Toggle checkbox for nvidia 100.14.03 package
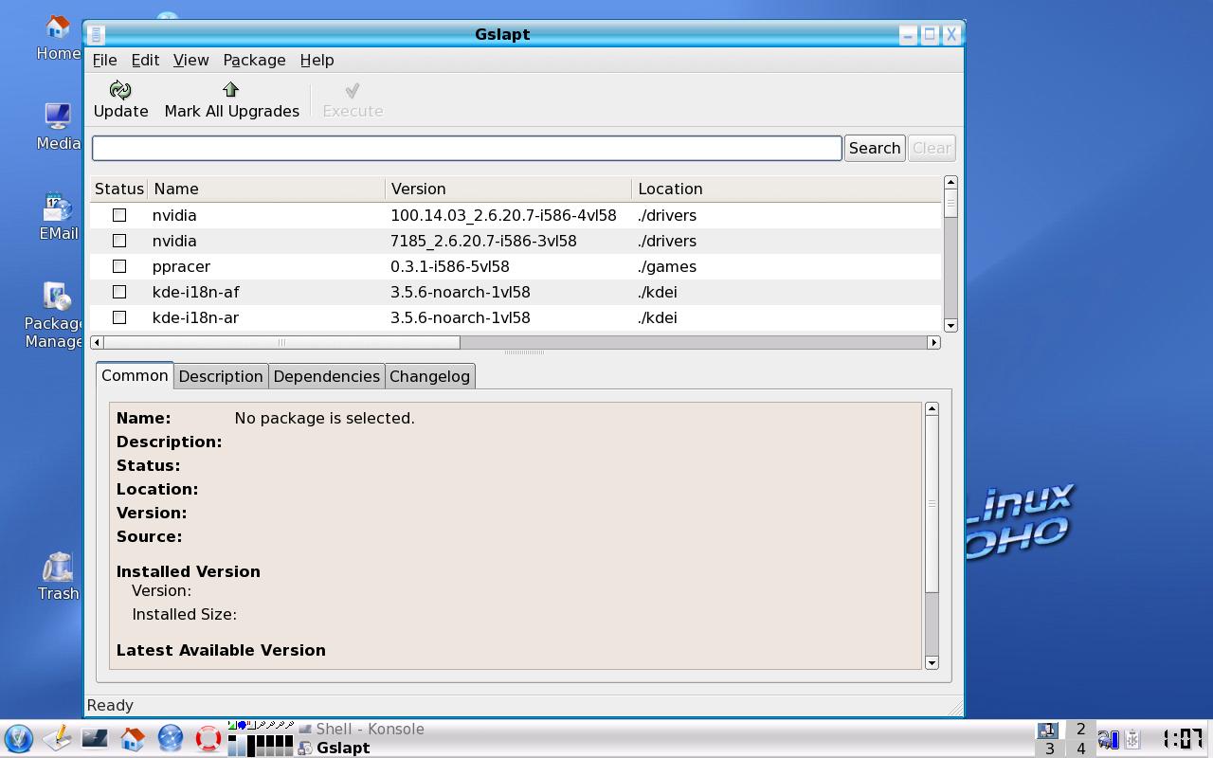 tap(119, 215)
